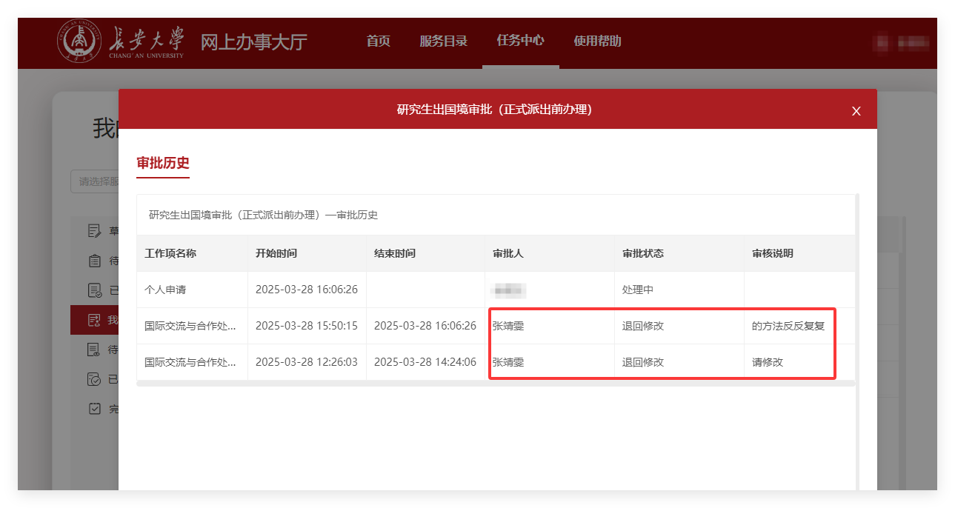
Task: Open the 服务目录 menu item
Action: pos(443,41)
